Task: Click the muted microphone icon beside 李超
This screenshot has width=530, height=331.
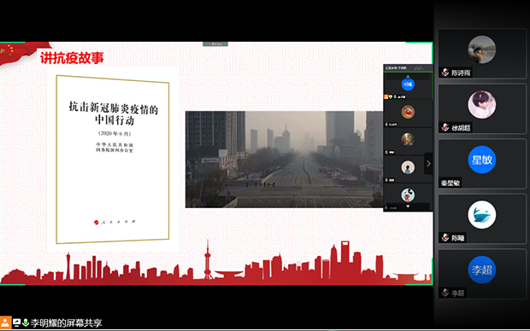Action: pyautogui.click(x=445, y=293)
